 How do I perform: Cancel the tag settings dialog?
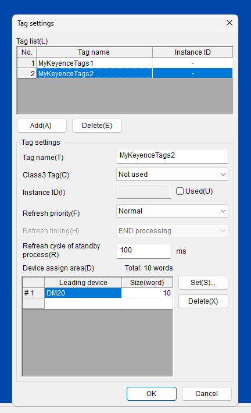206,393
